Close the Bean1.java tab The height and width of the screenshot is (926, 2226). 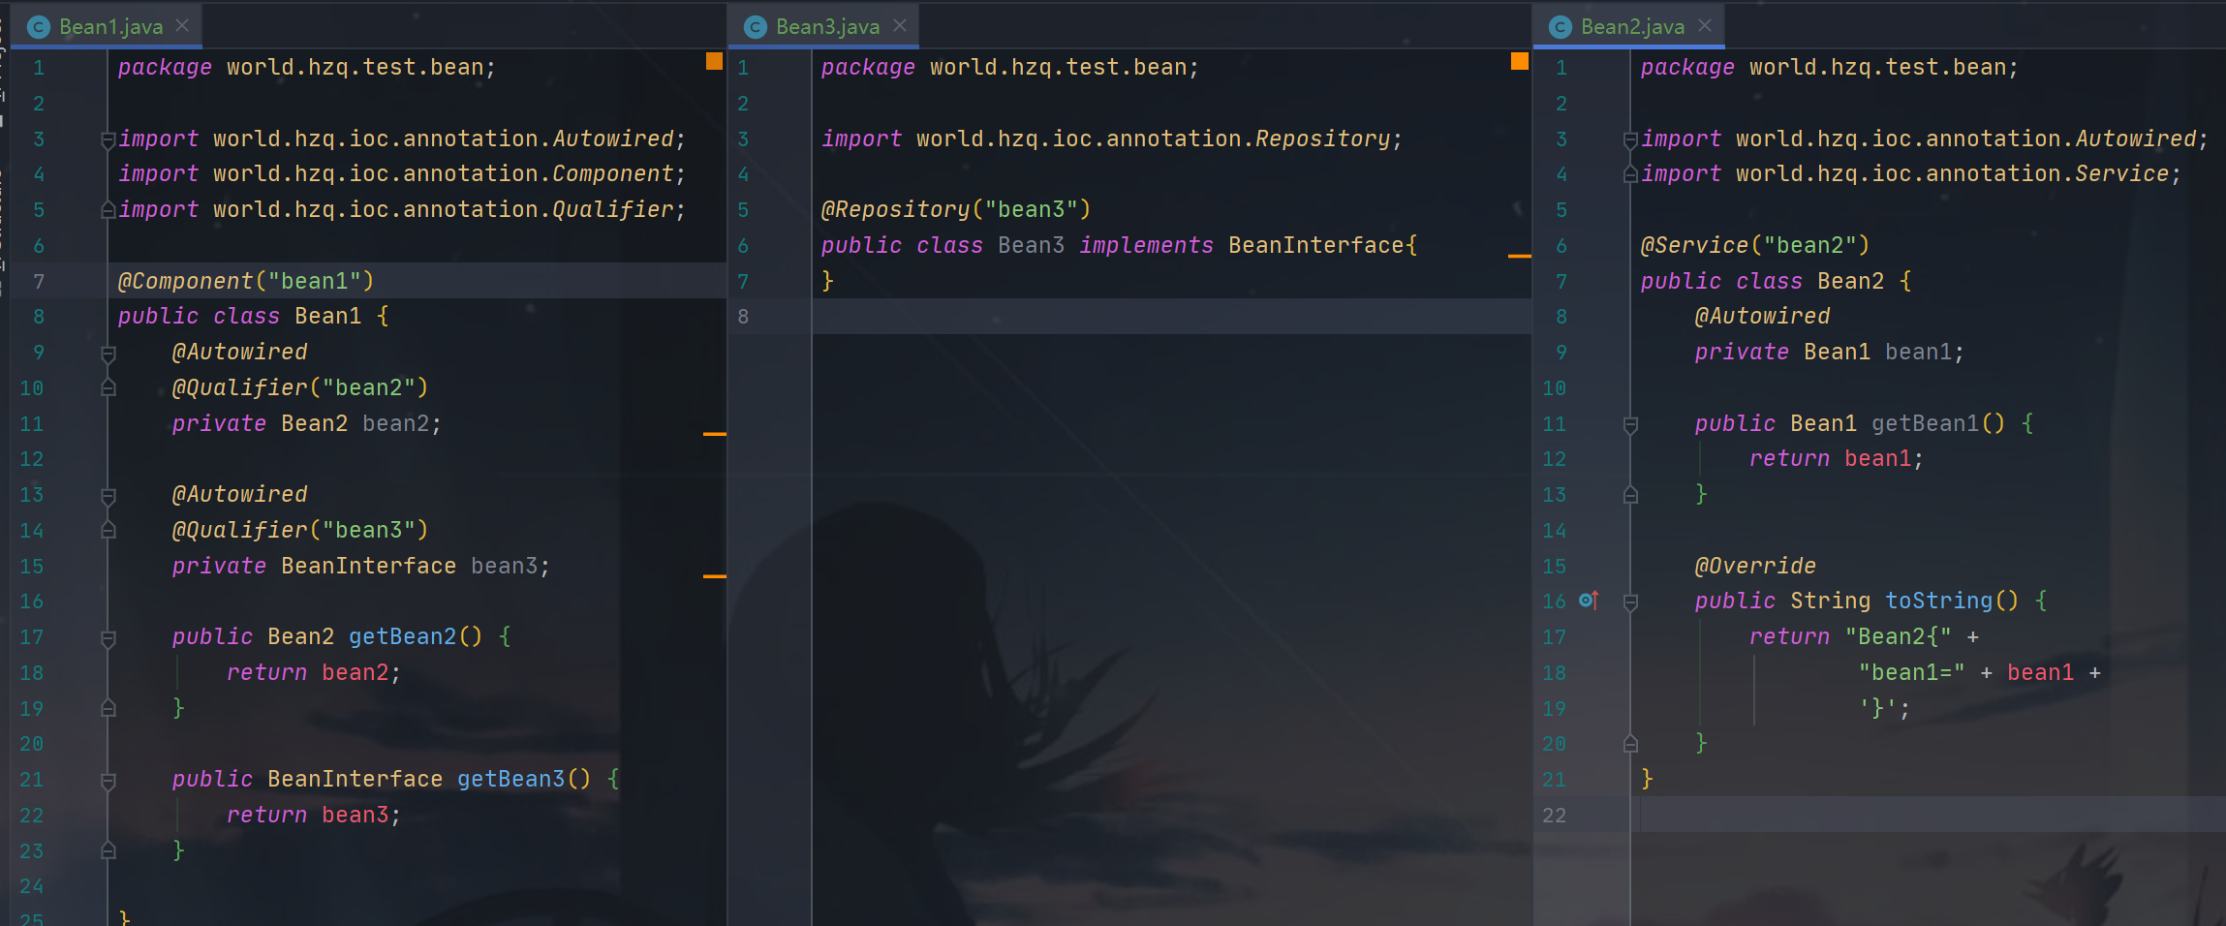click(182, 26)
